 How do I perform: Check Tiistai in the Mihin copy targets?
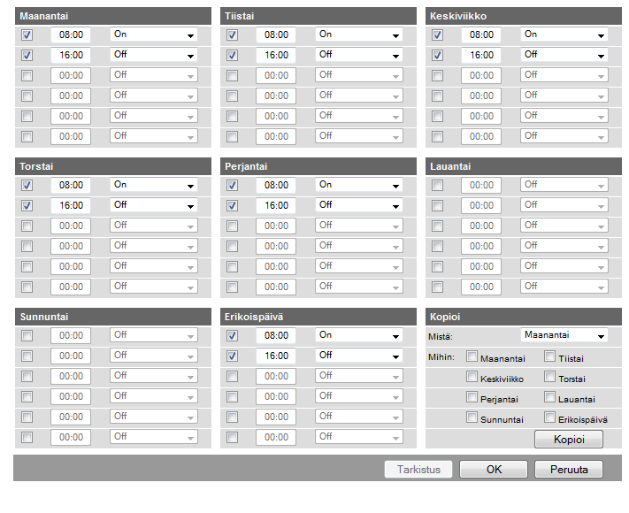(549, 356)
